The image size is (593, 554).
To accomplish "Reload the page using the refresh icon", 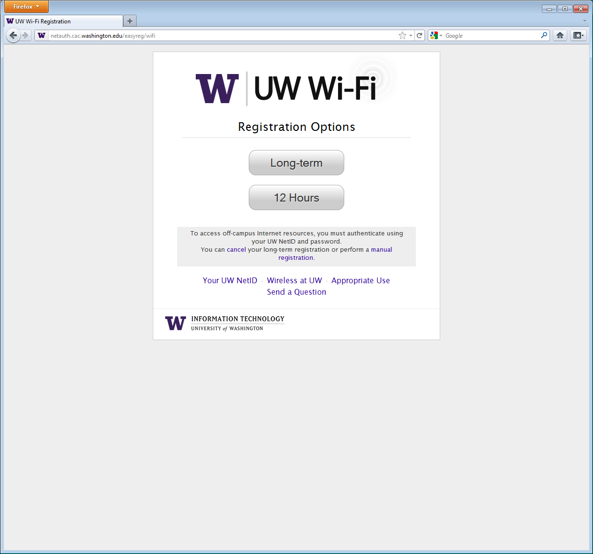I will 420,35.
